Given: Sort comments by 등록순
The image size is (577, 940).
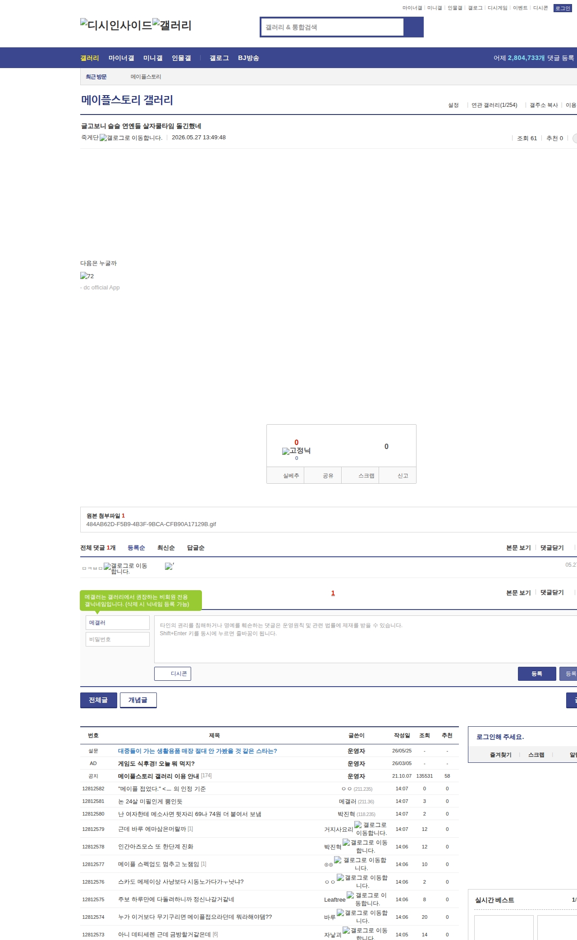Looking at the screenshot, I should (136, 547).
